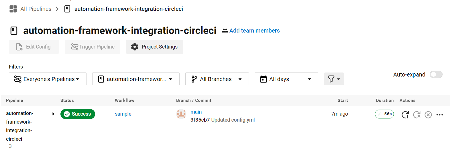450x151 pixels.
Task: Open the sample workflow link
Action: click(123, 114)
